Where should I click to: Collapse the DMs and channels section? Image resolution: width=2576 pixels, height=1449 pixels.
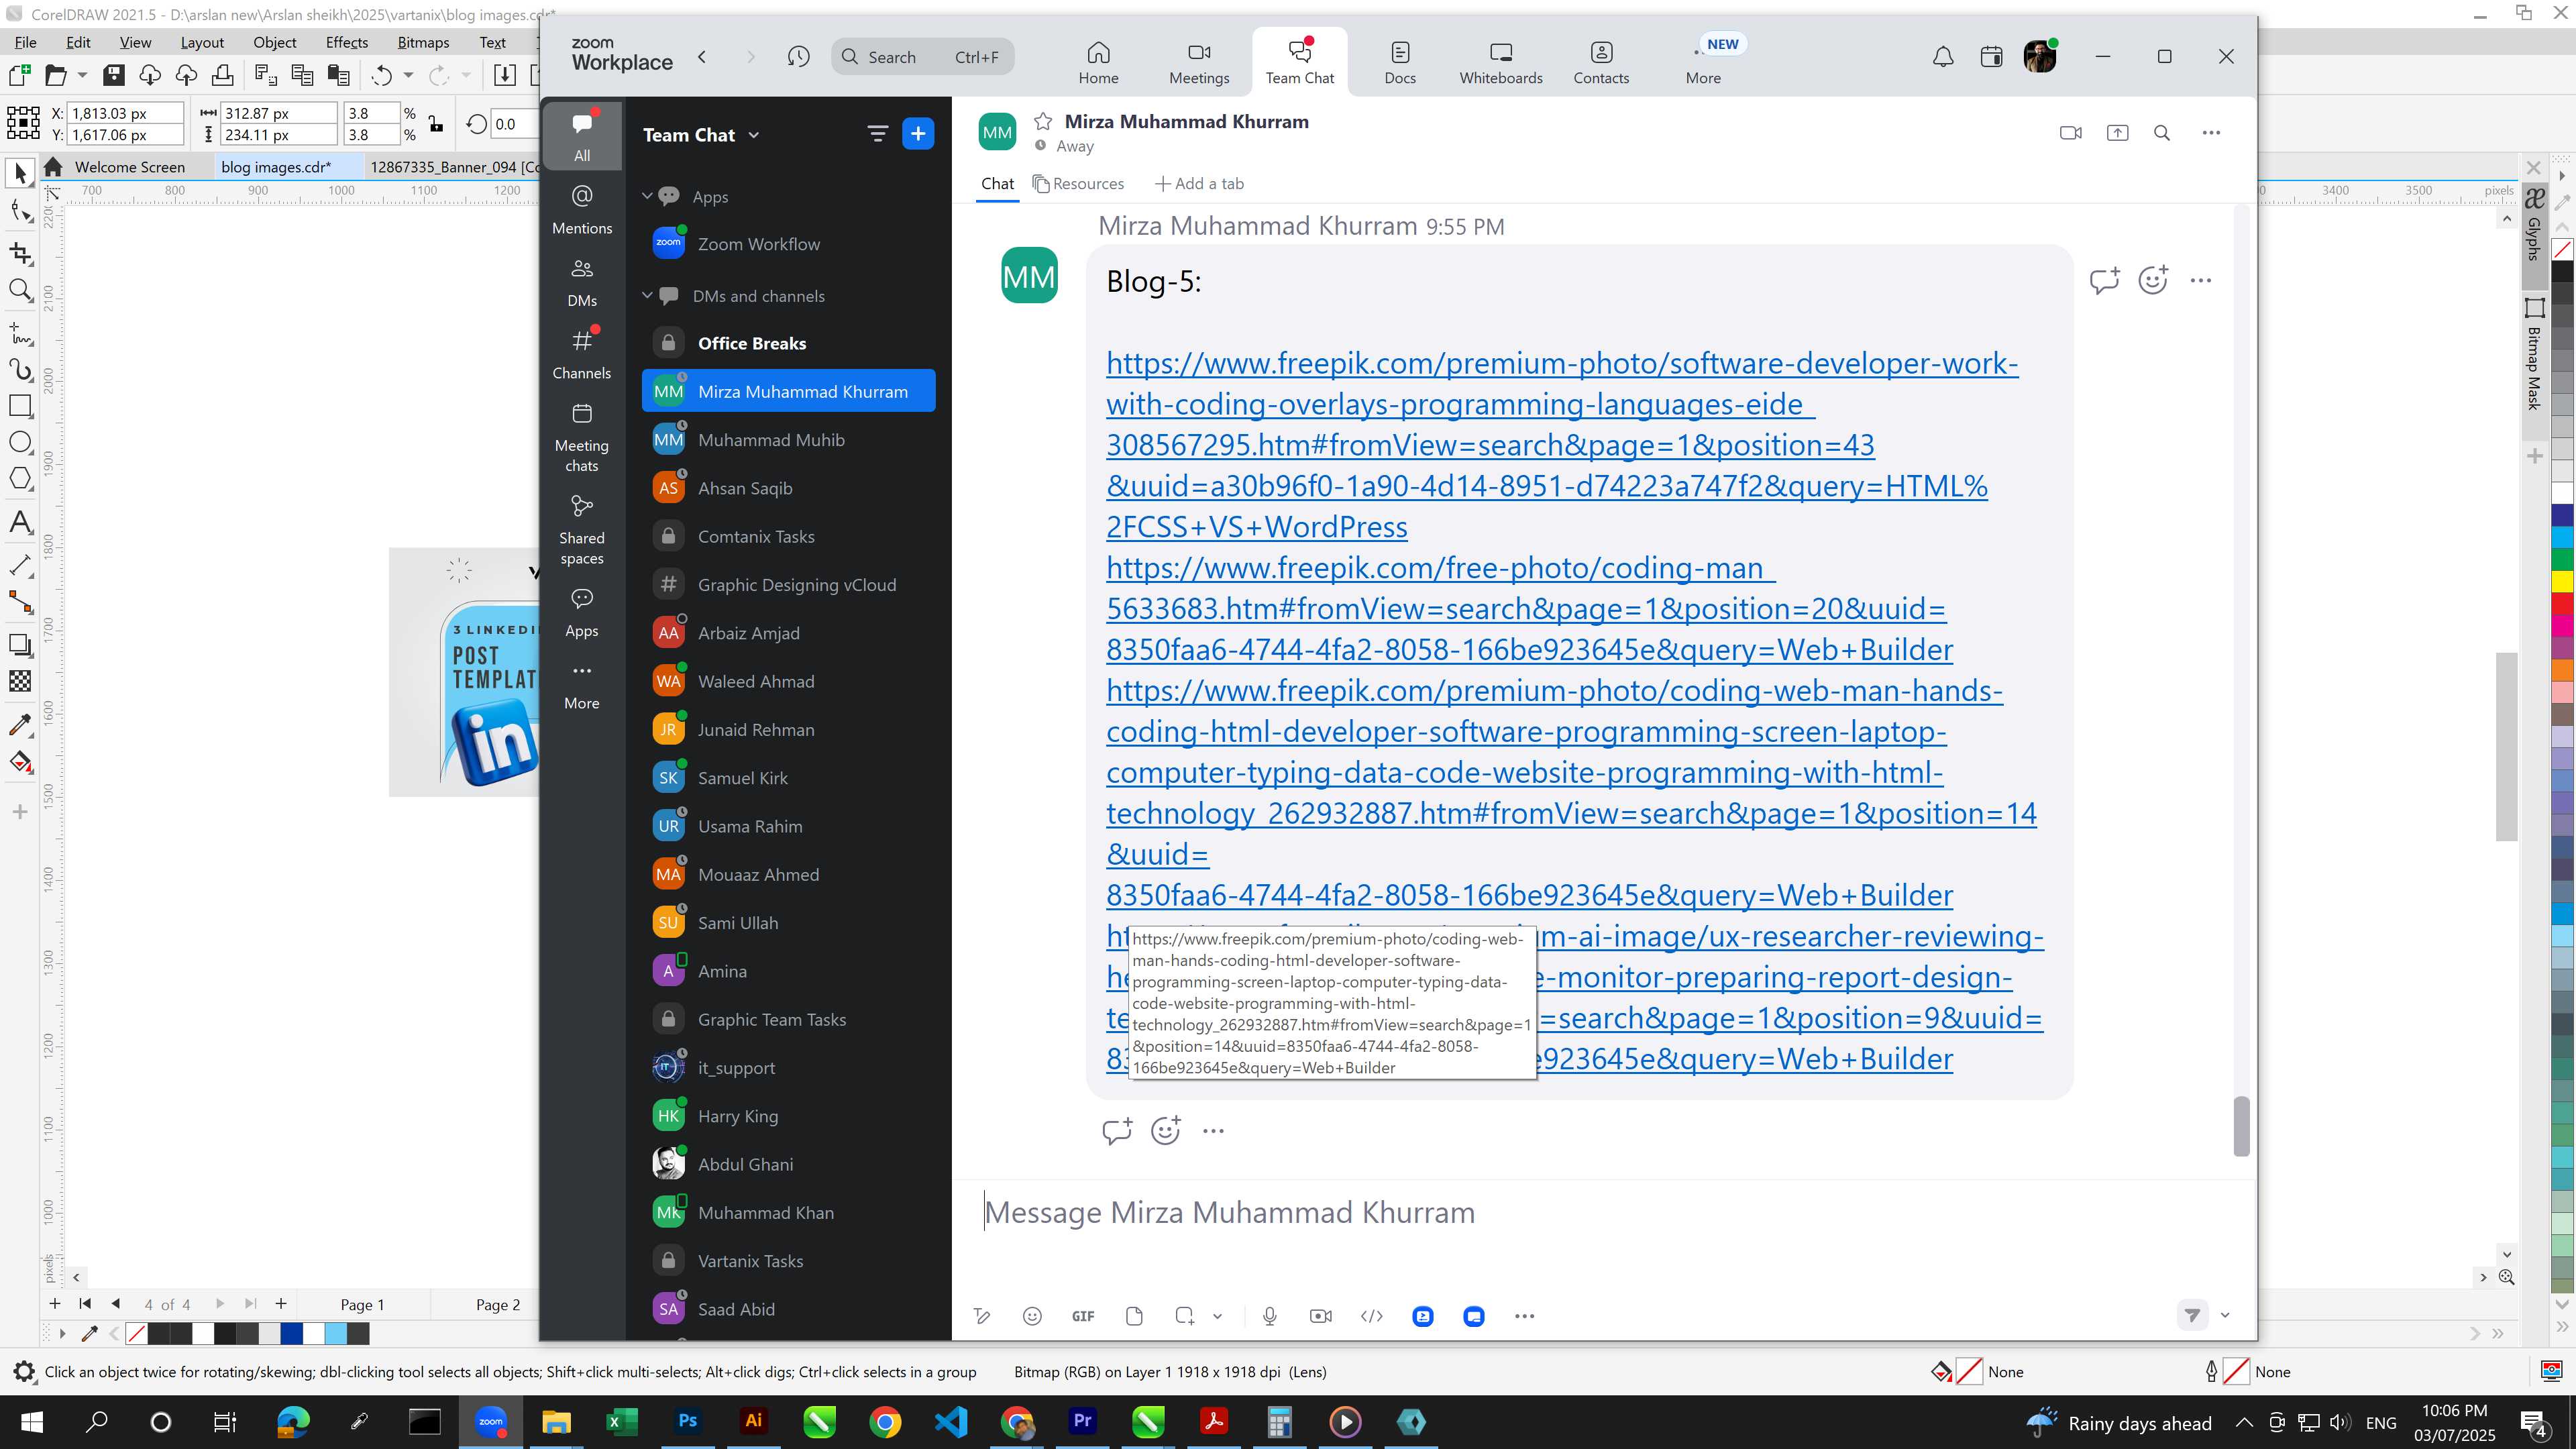[647, 295]
